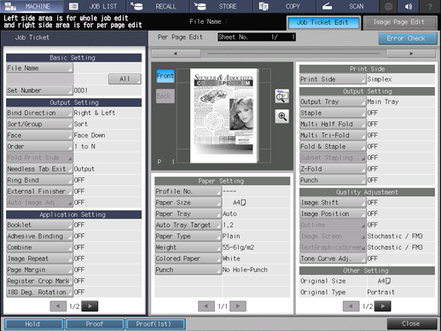Open the Set Number setting

[39, 90]
